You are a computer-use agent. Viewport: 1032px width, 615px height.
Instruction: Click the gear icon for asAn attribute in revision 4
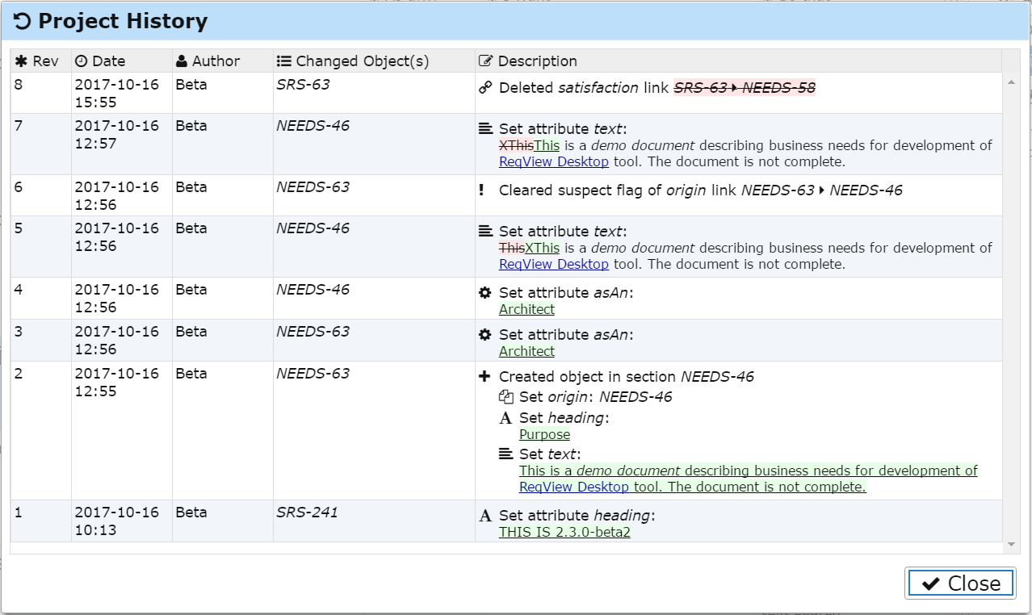click(x=483, y=294)
